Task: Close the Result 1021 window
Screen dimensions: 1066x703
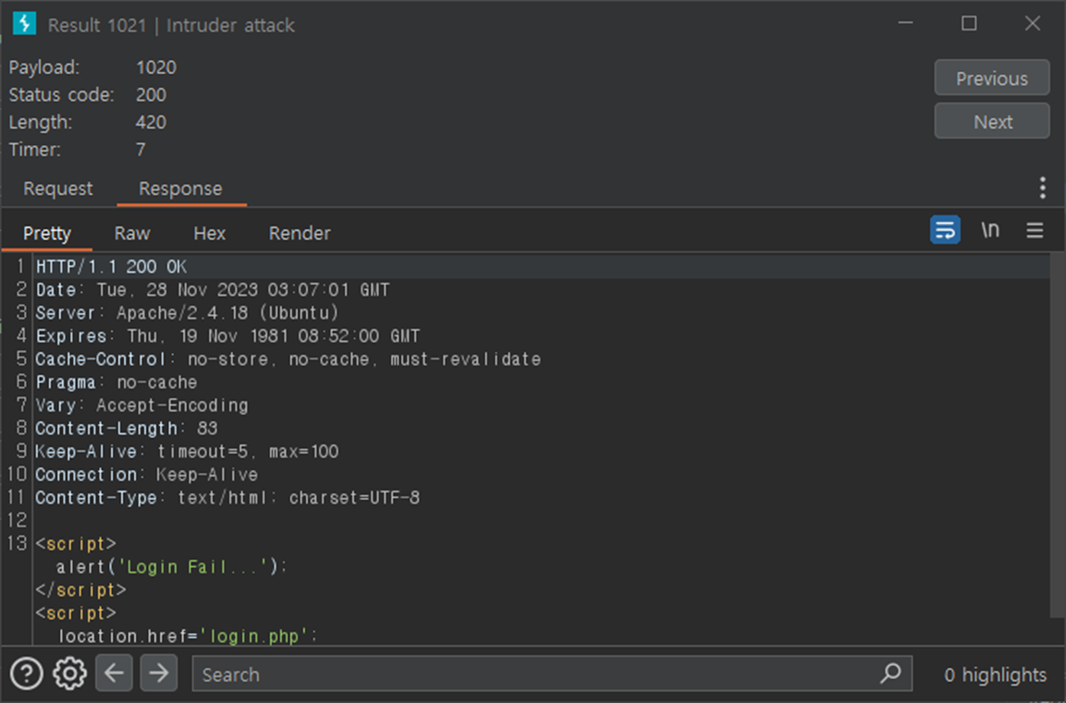Action: click(x=1032, y=23)
